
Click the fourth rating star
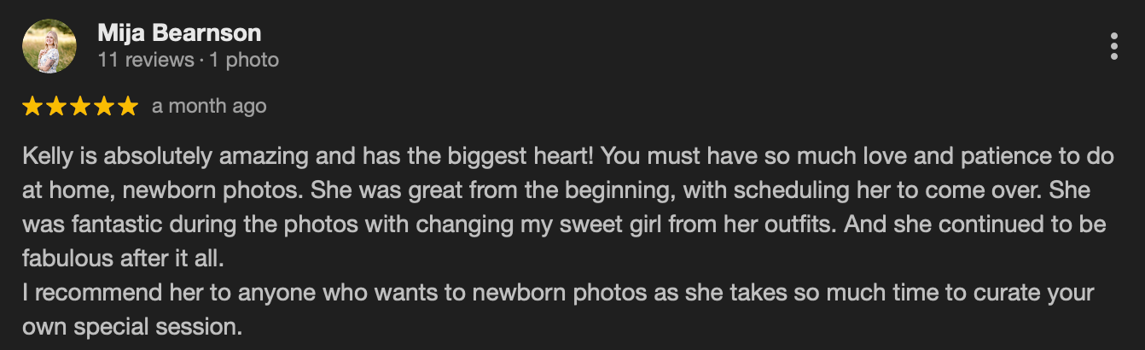[104, 107]
